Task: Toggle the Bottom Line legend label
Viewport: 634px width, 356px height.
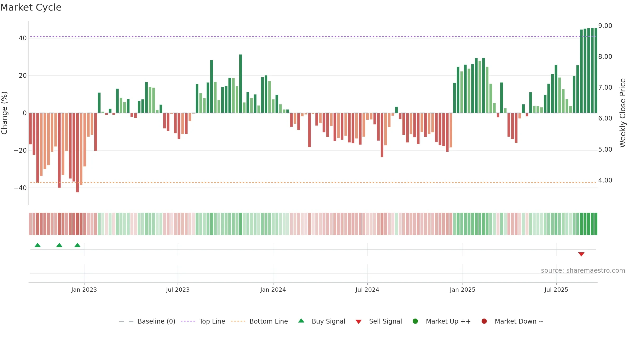Action: point(269,321)
